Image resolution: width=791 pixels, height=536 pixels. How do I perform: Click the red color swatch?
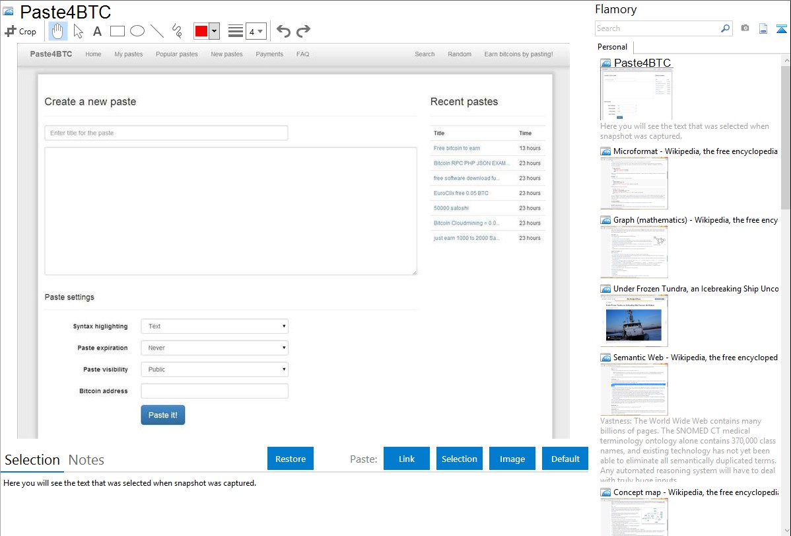tap(201, 31)
